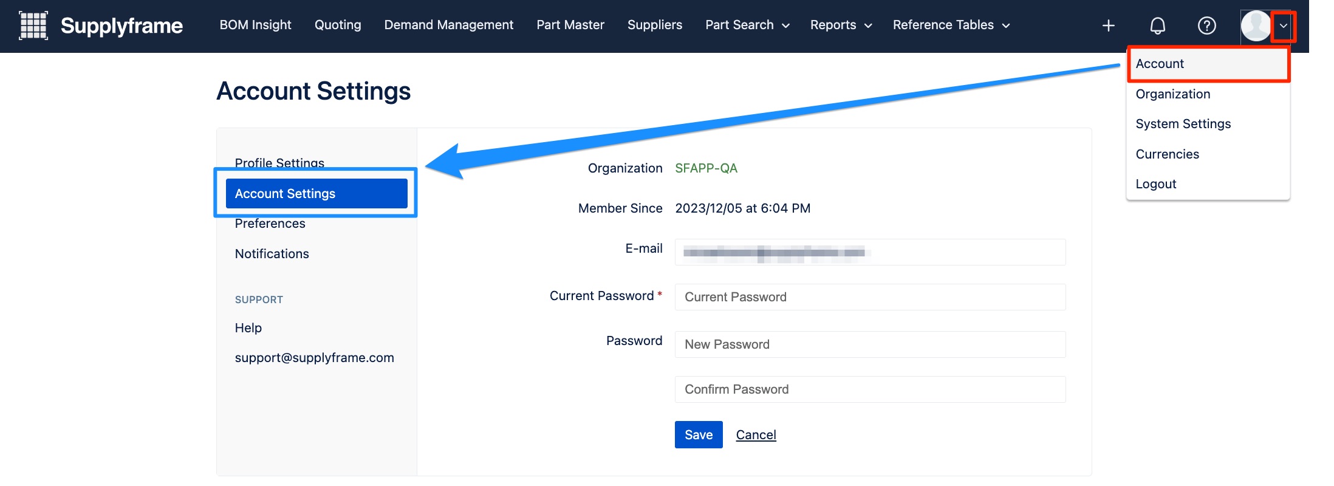Open Notifications in the sidebar

272,254
